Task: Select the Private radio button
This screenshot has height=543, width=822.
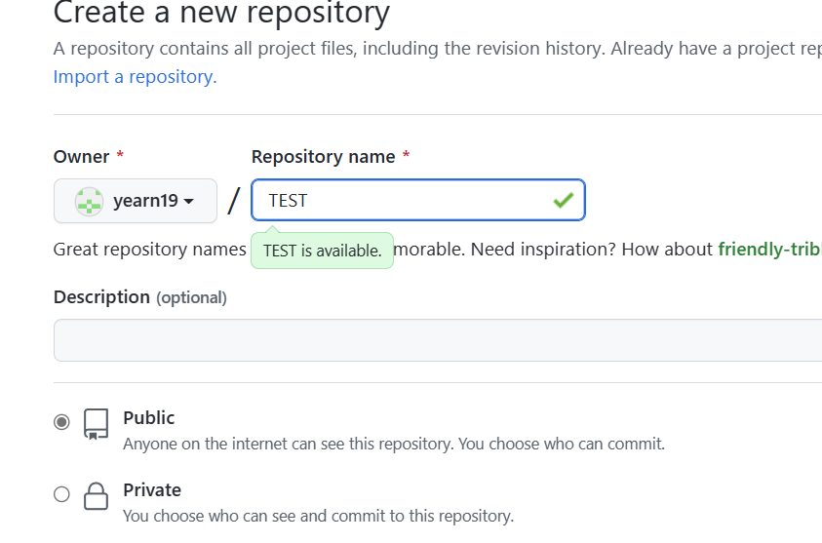Action: [x=61, y=493]
